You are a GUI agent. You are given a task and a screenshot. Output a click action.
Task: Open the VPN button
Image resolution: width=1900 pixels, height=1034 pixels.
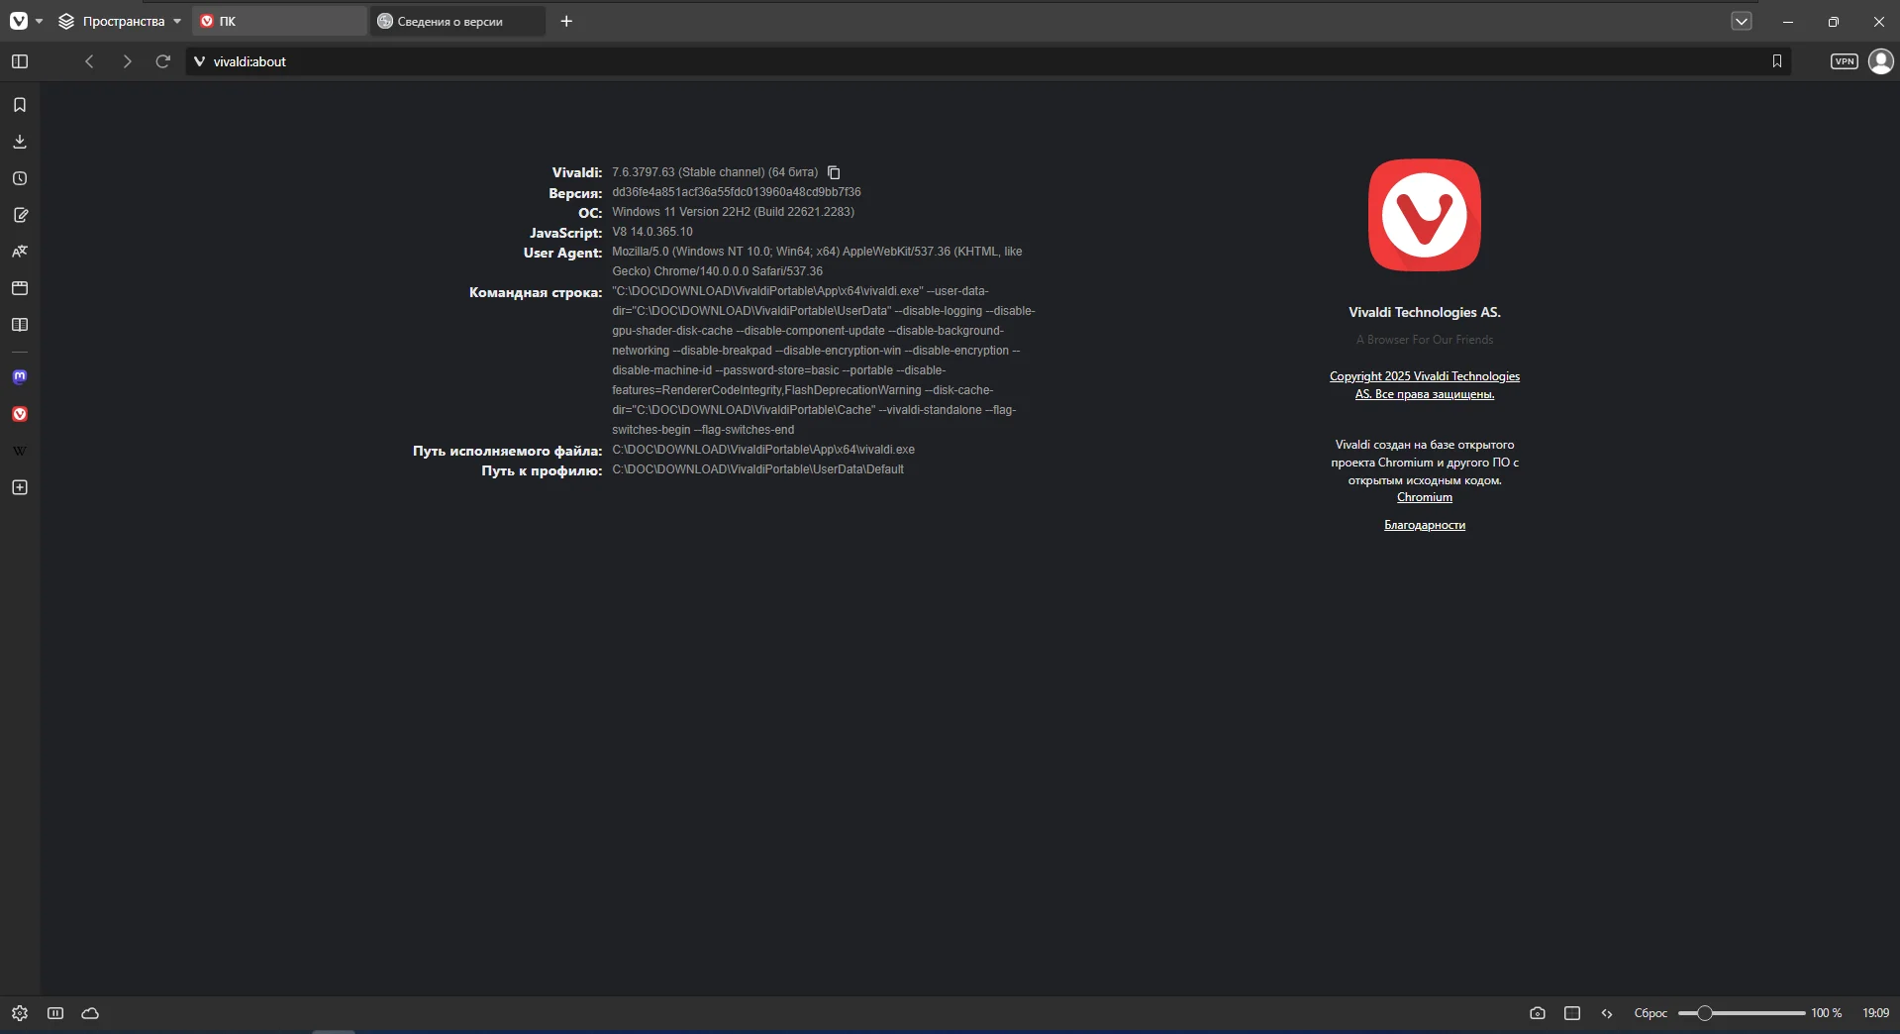1845,61
